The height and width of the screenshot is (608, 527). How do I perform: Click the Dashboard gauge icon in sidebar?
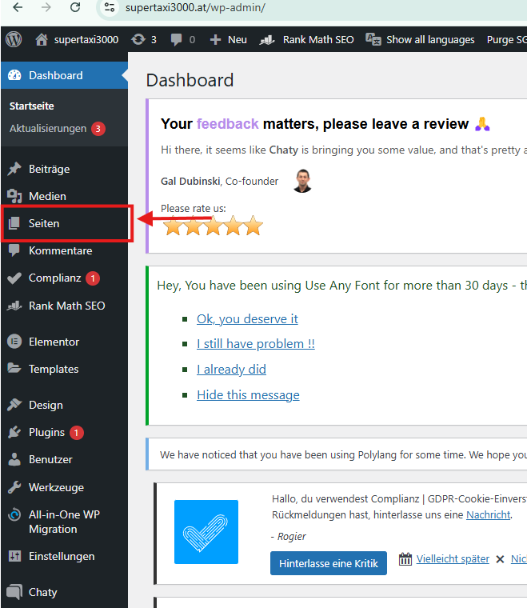[x=14, y=75]
